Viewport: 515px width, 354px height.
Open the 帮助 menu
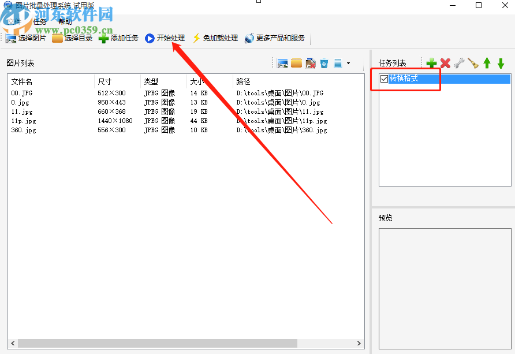pyautogui.click(x=65, y=21)
